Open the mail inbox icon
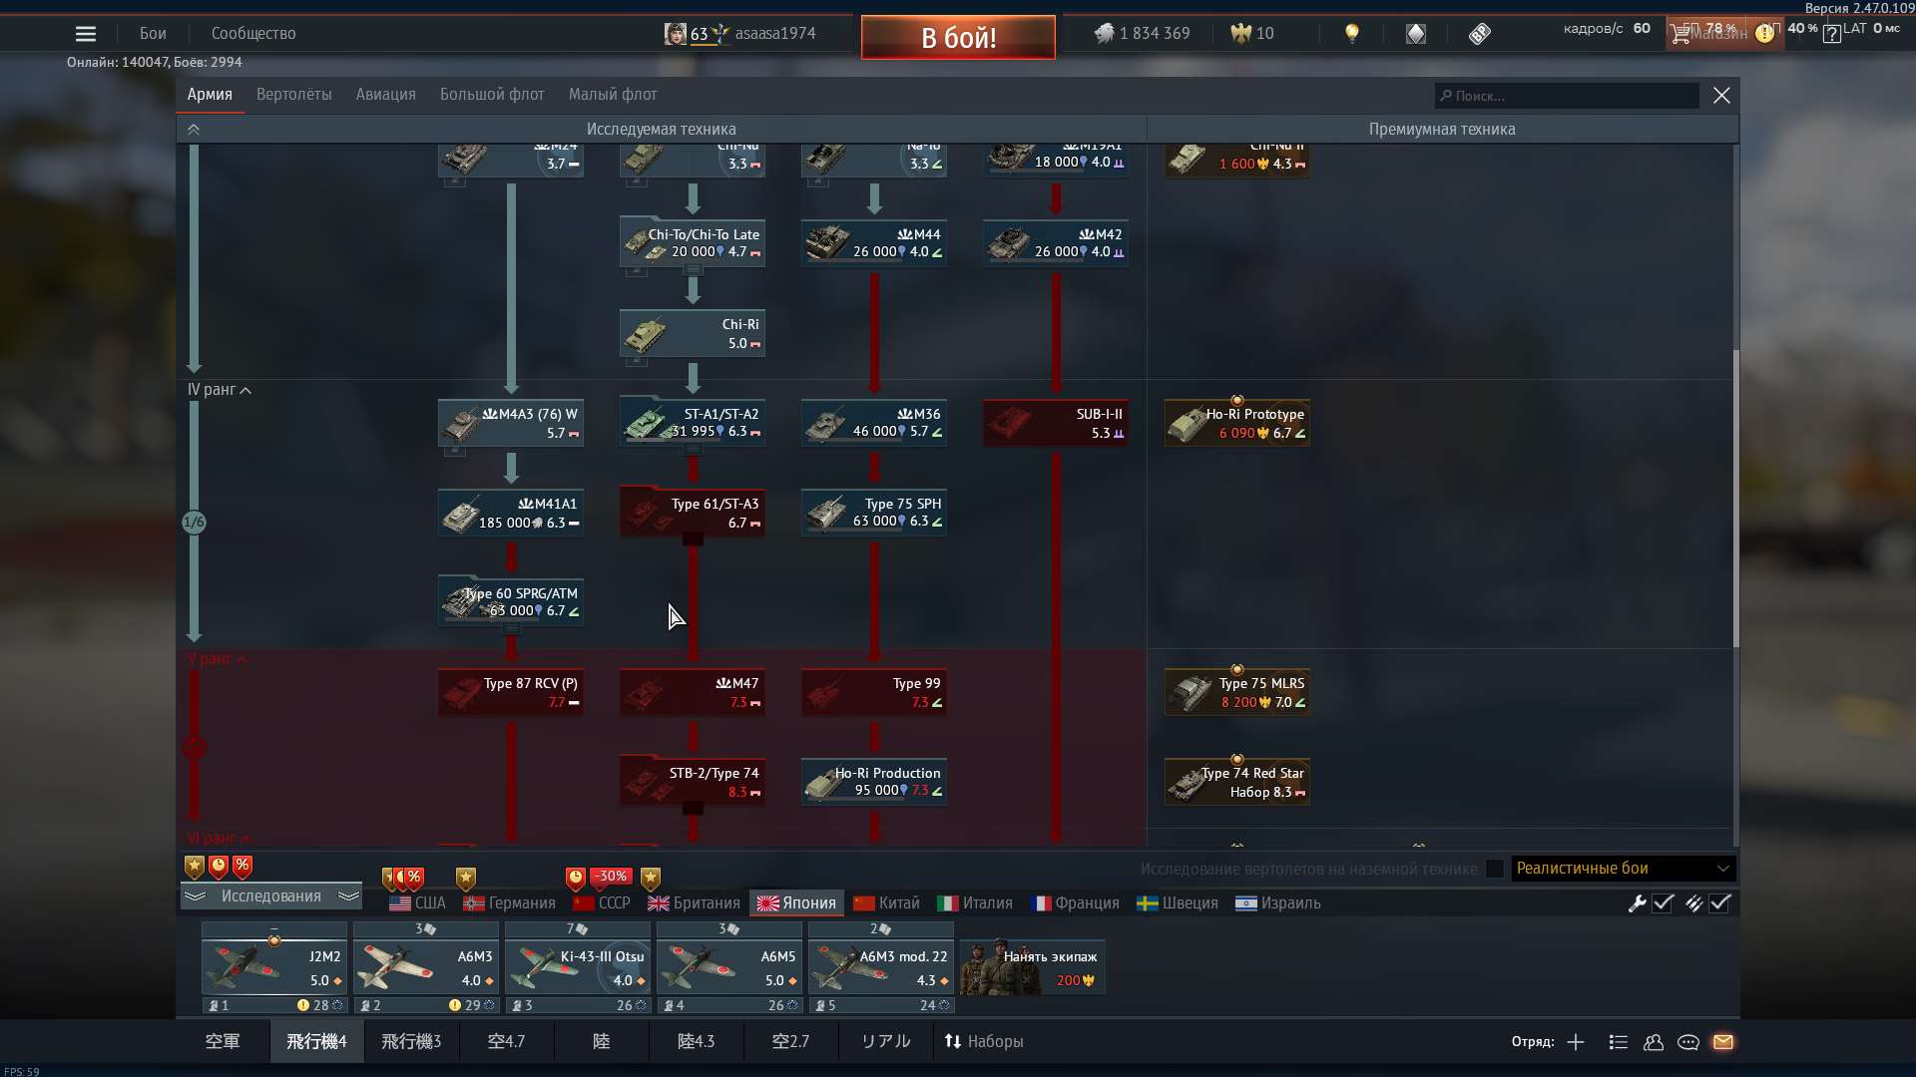 1723,1042
